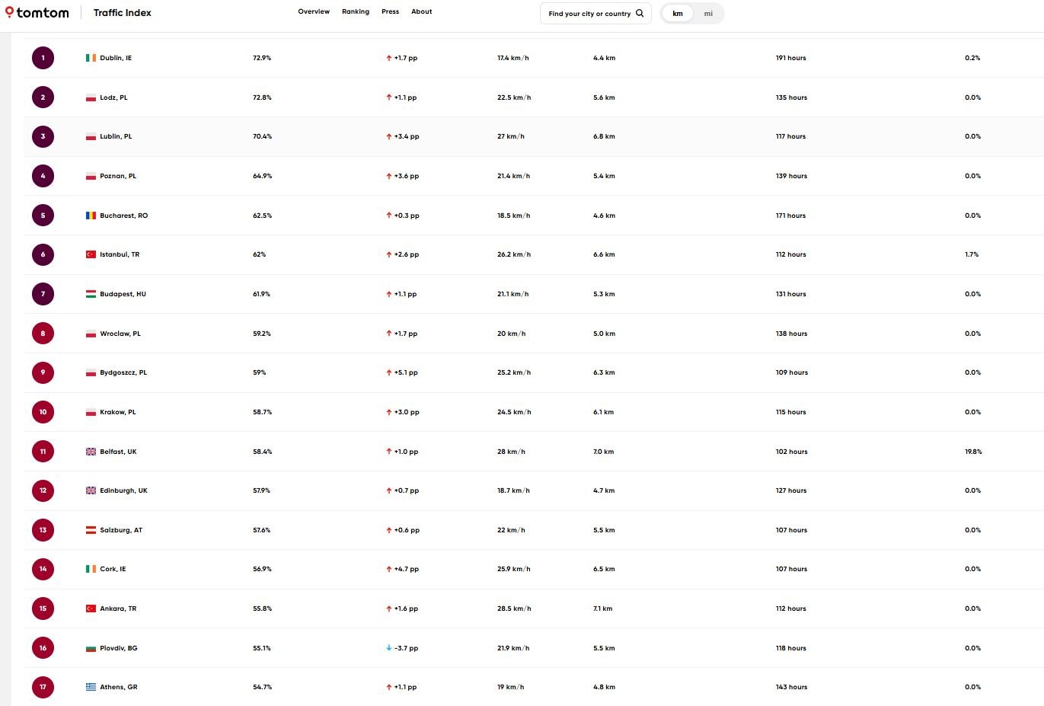Open the Overview page
Viewport: 1044px width, 706px height.
click(x=314, y=11)
